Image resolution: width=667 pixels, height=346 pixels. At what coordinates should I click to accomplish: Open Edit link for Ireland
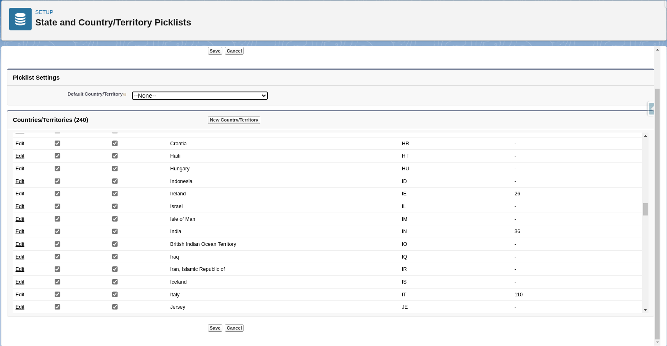(x=20, y=194)
